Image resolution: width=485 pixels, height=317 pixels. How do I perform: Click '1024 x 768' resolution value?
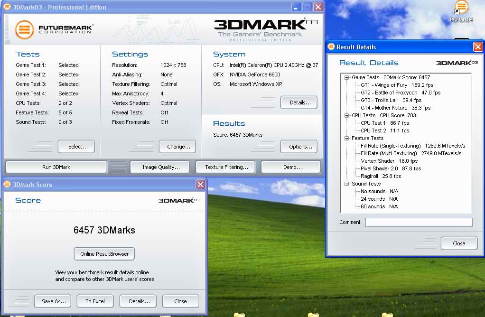point(173,65)
